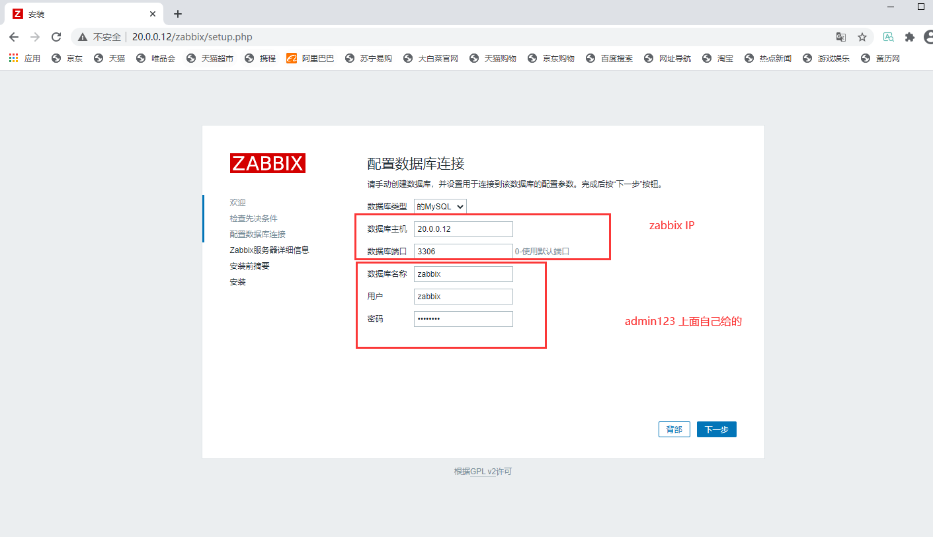Click the green translate extension icon
This screenshot has height=537, width=933.
[x=889, y=37]
